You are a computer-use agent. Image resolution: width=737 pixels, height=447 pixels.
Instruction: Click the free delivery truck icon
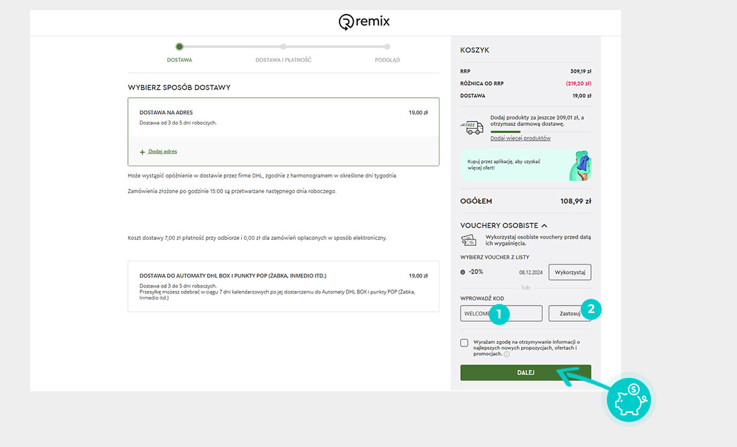472,127
